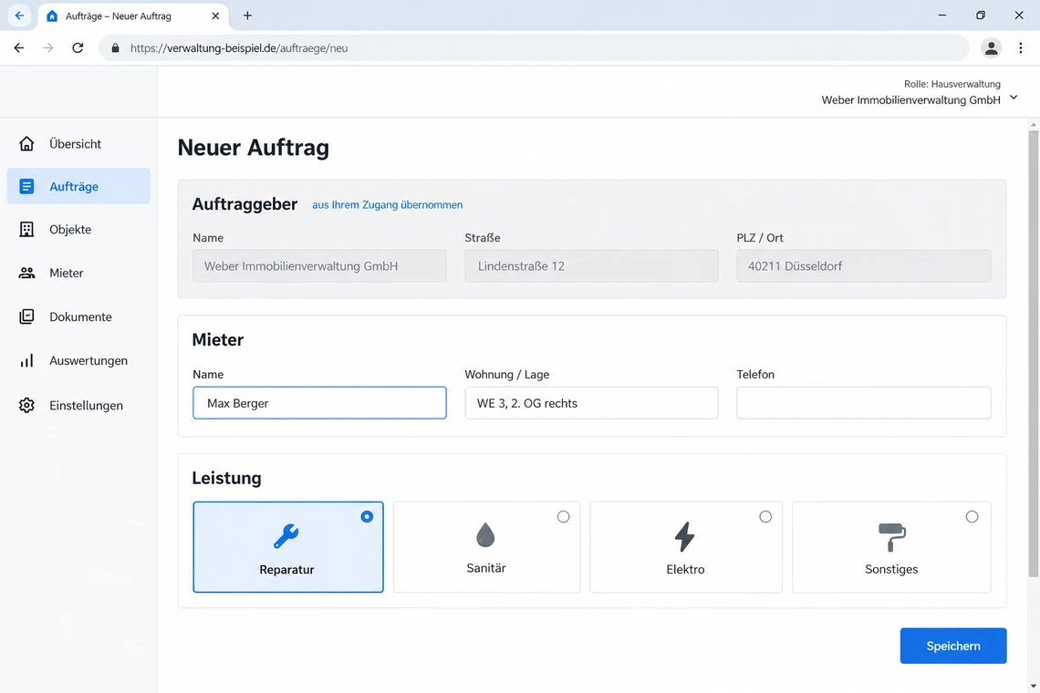Click the Straße field showing Lindenstraße 12
This screenshot has width=1040, height=693.
point(592,266)
